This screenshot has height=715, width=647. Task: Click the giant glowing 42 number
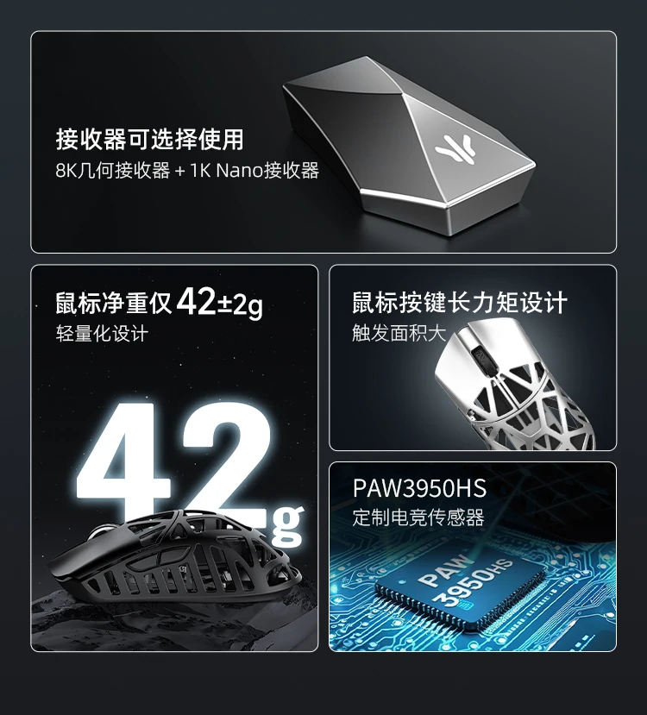(x=175, y=462)
